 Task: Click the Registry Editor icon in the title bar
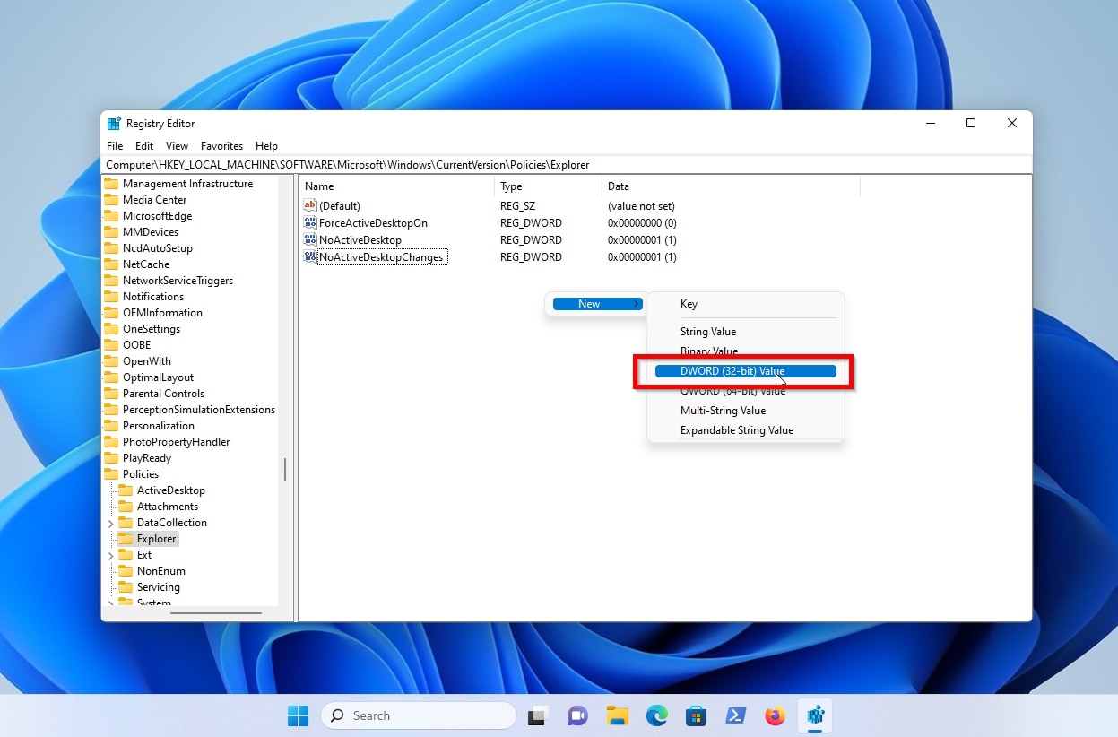(114, 123)
